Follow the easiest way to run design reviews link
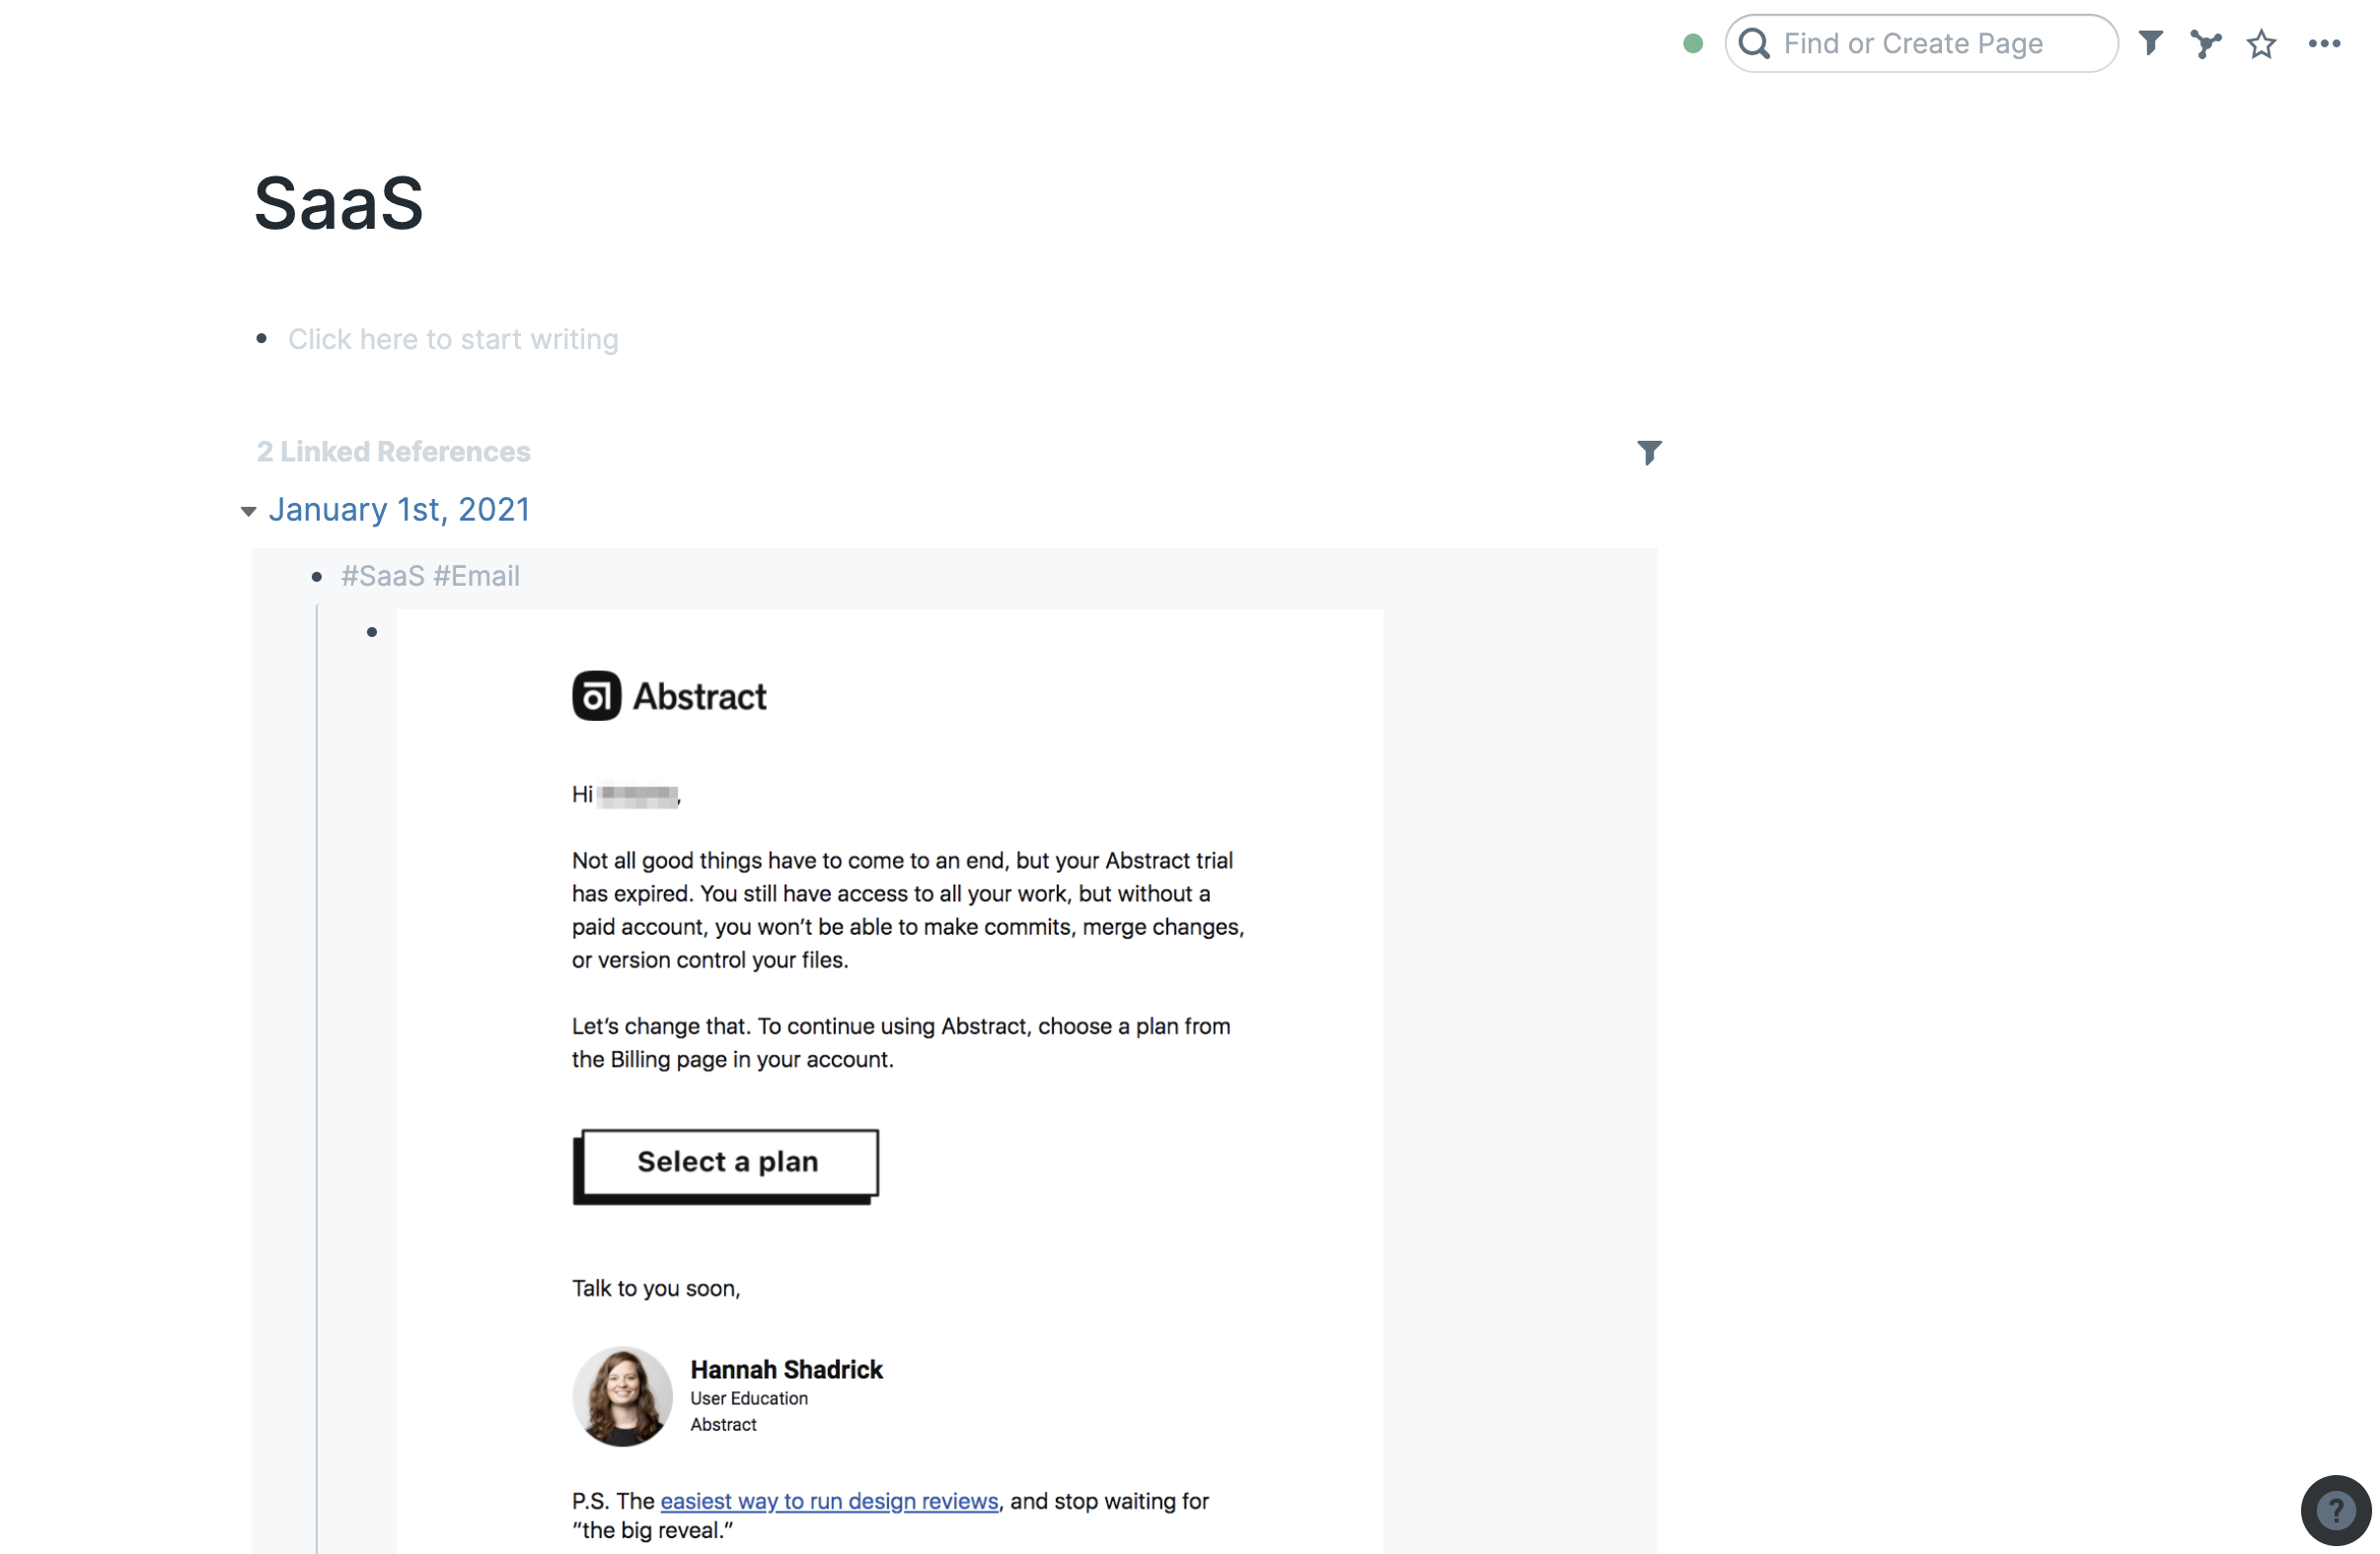Viewport: 2380px width, 1554px height. point(828,1500)
